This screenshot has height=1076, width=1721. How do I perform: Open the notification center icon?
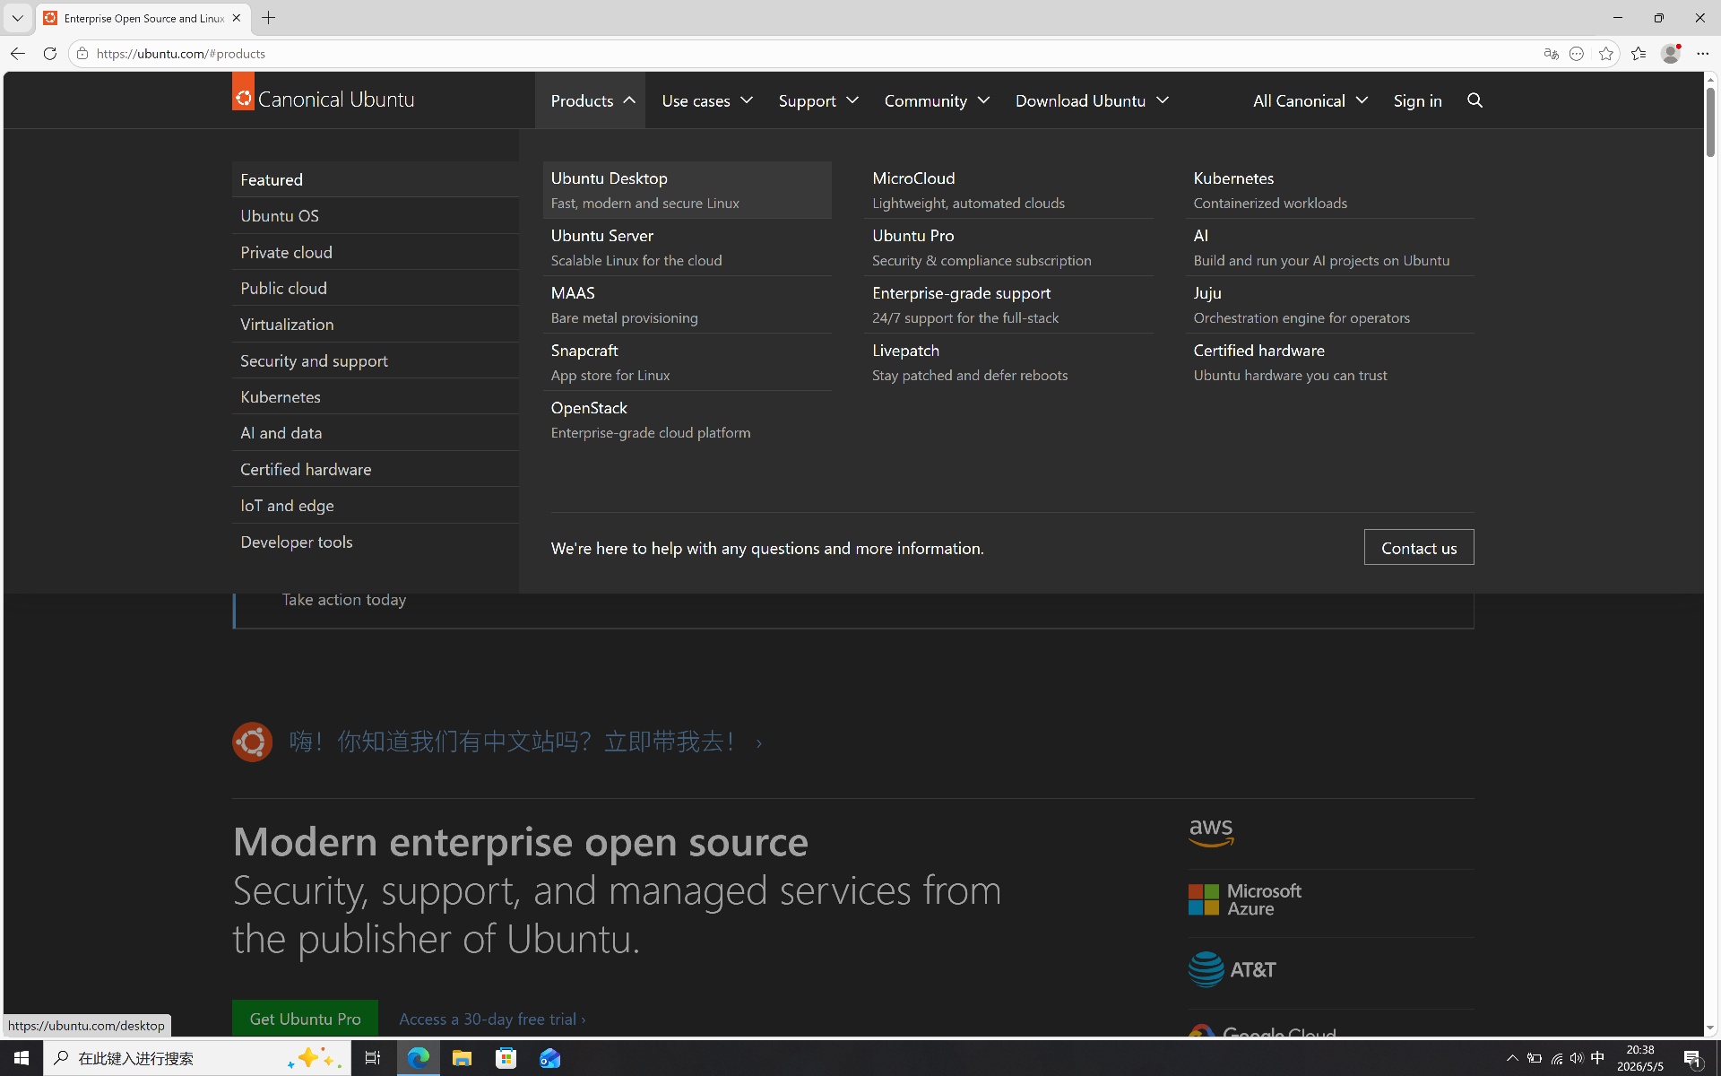(x=1692, y=1058)
